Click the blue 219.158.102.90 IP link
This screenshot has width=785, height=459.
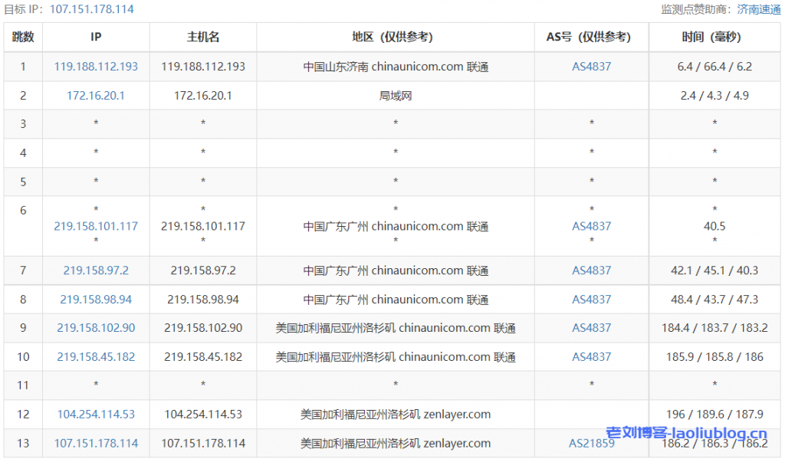coord(96,328)
